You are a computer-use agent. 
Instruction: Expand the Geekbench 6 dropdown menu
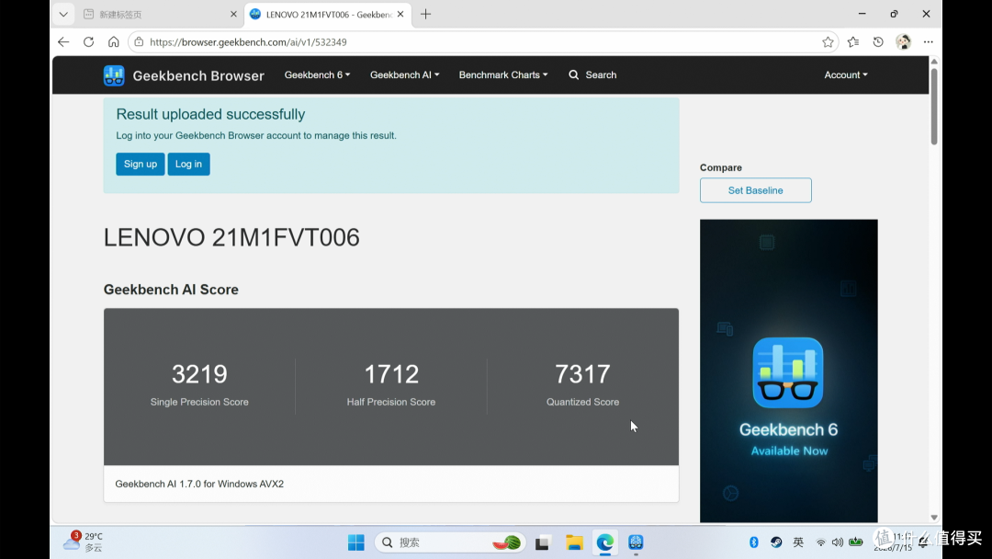tap(317, 74)
